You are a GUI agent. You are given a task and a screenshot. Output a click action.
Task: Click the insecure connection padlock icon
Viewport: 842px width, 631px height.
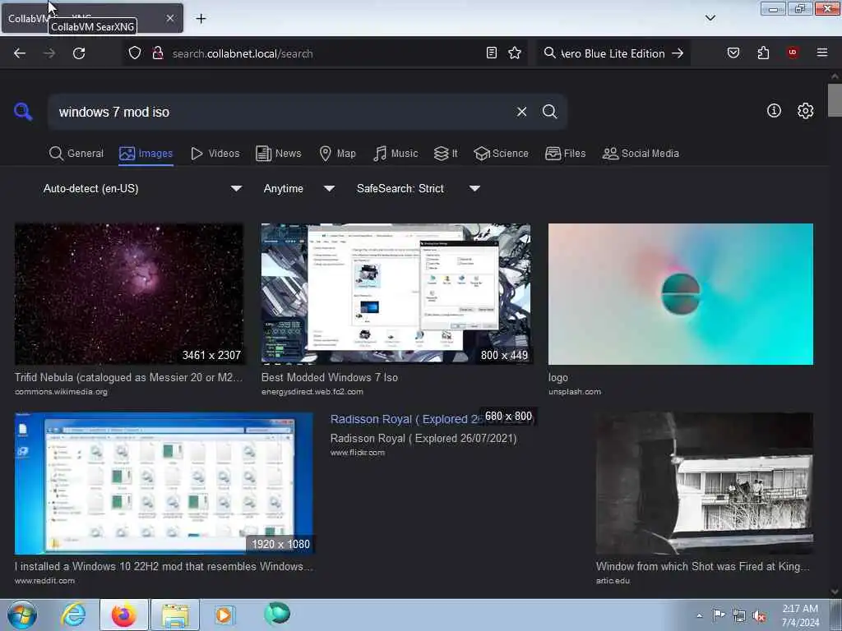(x=157, y=53)
